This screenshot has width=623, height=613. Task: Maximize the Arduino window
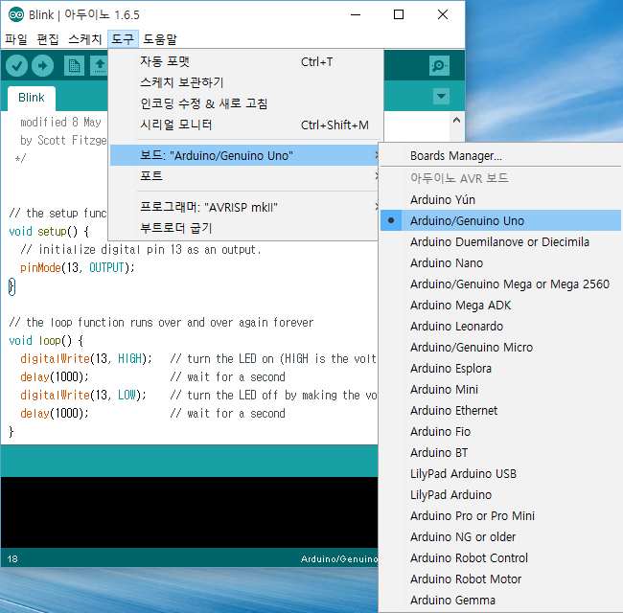tap(399, 15)
